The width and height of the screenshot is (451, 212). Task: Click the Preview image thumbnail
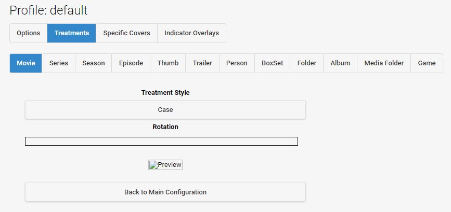click(x=165, y=165)
